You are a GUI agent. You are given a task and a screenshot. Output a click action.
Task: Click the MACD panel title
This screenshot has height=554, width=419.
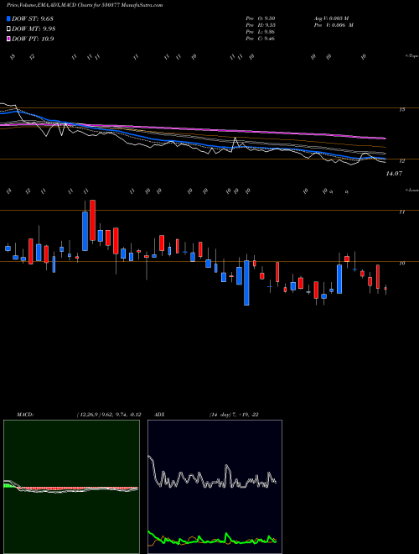pyautogui.click(x=25, y=415)
